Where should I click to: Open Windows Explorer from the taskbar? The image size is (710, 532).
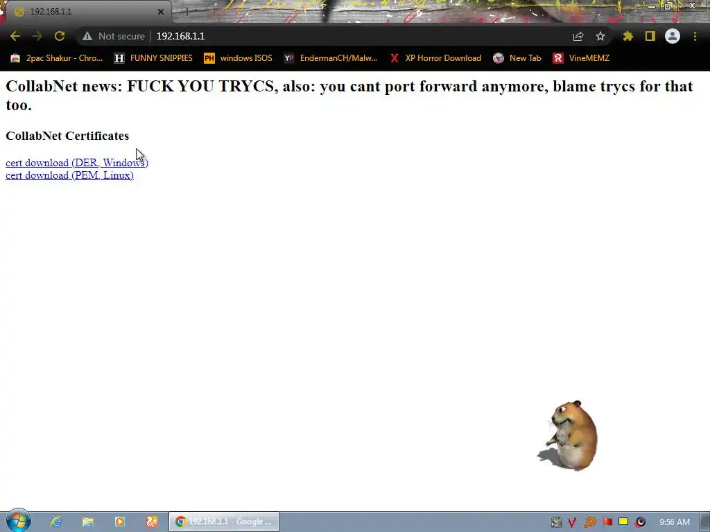click(88, 522)
